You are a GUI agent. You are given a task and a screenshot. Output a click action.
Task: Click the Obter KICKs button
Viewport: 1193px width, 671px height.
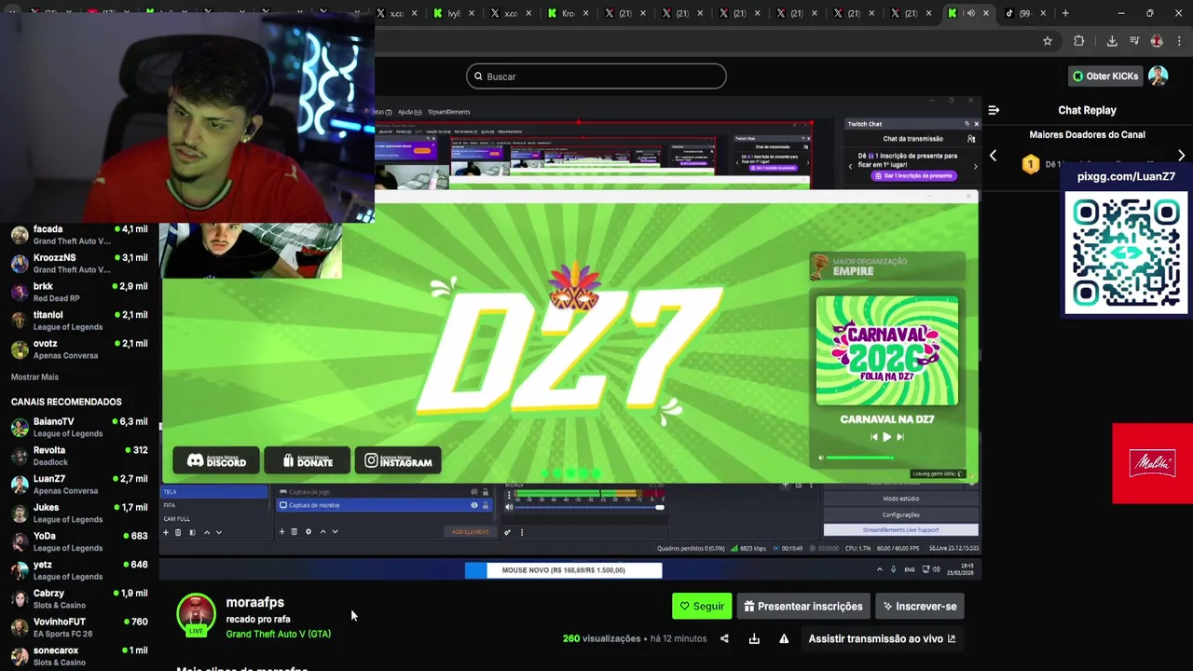(x=1105, y=76)
